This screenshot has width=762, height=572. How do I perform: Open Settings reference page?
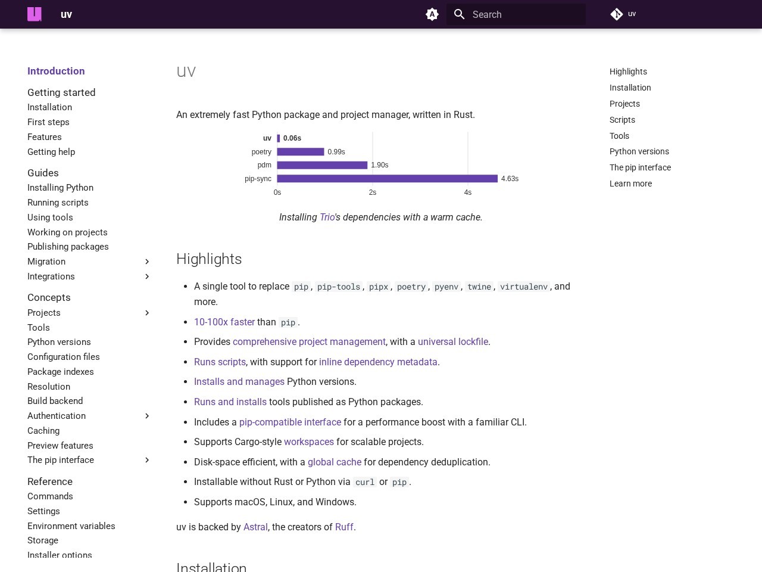click(x=43, y=511)
